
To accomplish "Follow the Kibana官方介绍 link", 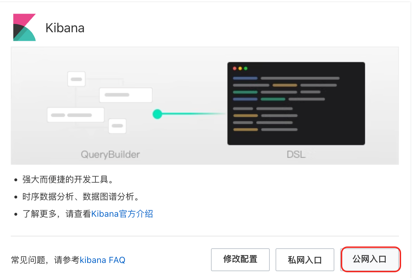I will click(122, 214).
